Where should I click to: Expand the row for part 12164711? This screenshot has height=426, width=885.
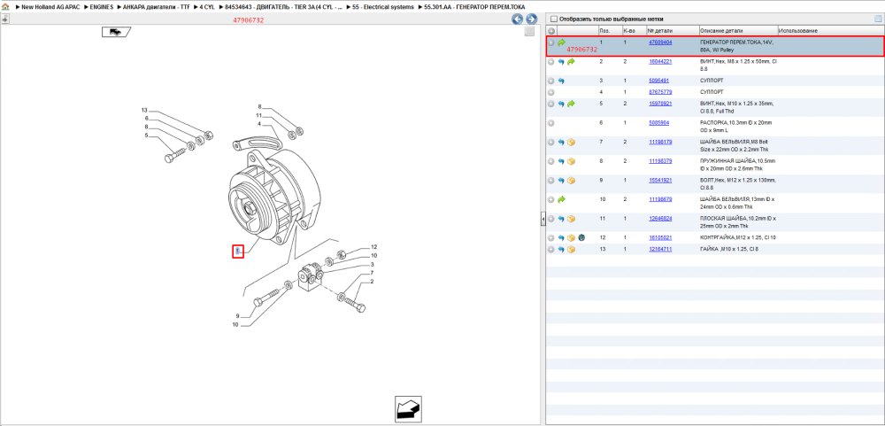coord(551,249)
